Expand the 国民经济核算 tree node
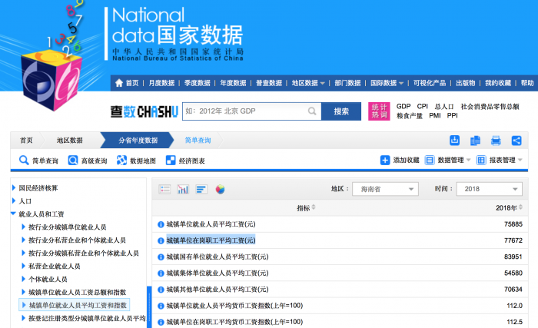Screen dimensions: 538x328 (x=14, y=188)
